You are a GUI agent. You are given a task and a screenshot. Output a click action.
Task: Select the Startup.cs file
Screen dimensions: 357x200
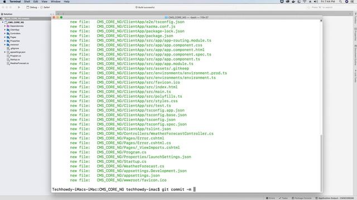[15, 59]
